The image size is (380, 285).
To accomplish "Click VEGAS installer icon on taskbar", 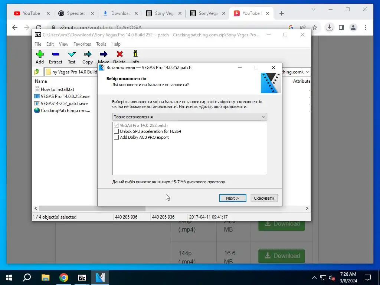I will tap(100, 278).
